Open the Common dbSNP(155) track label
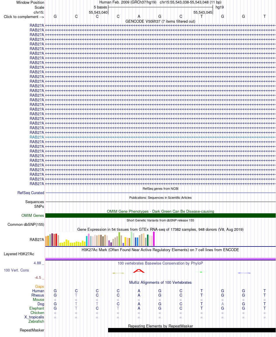 click(x=26, y=224)
